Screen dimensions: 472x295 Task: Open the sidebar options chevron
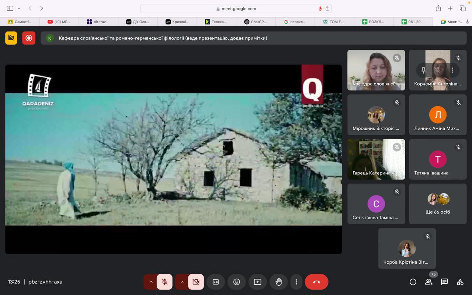coord(19,8)
